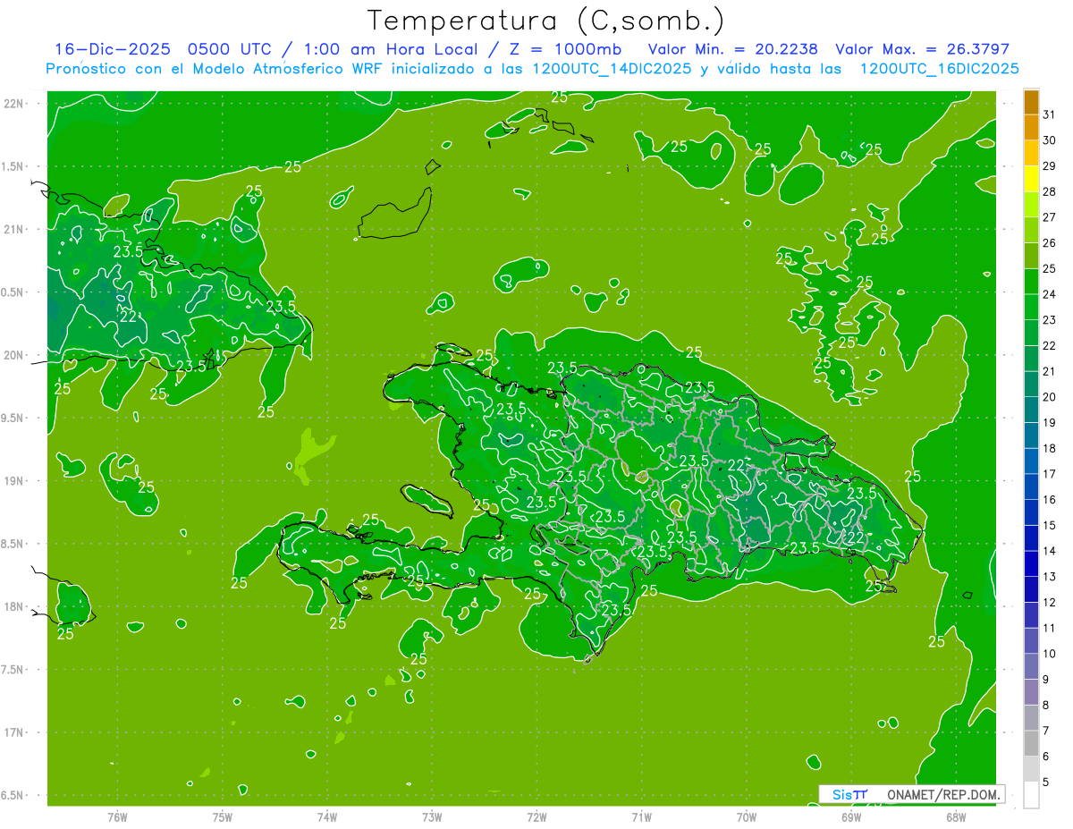1073x829 pixels.
Task: Pick the yellow legend swatch between 28 and 29
Action: click(x=1031, y=179)
